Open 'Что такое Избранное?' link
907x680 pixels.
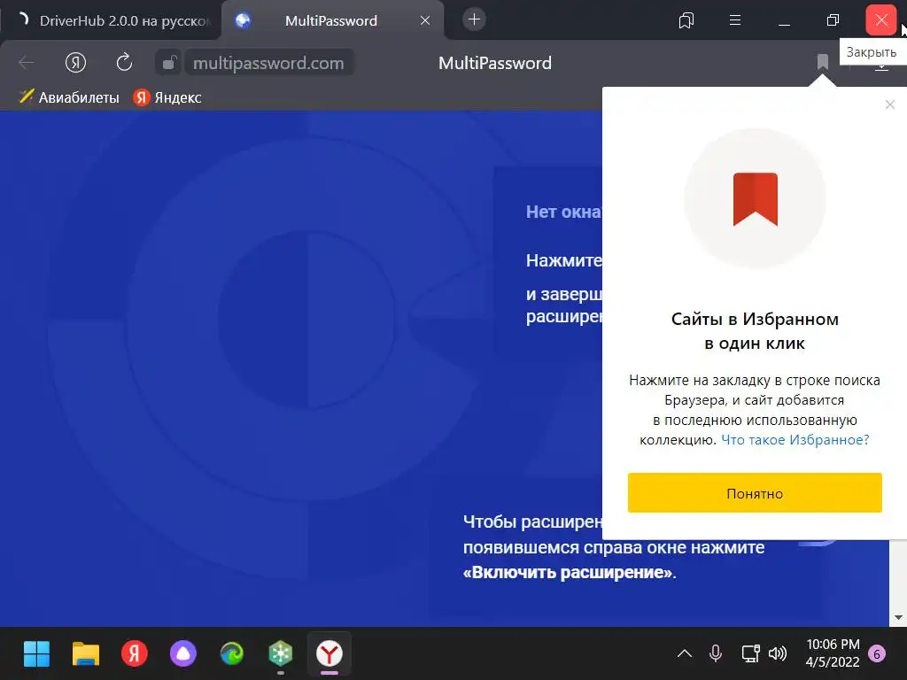[795, 439]
